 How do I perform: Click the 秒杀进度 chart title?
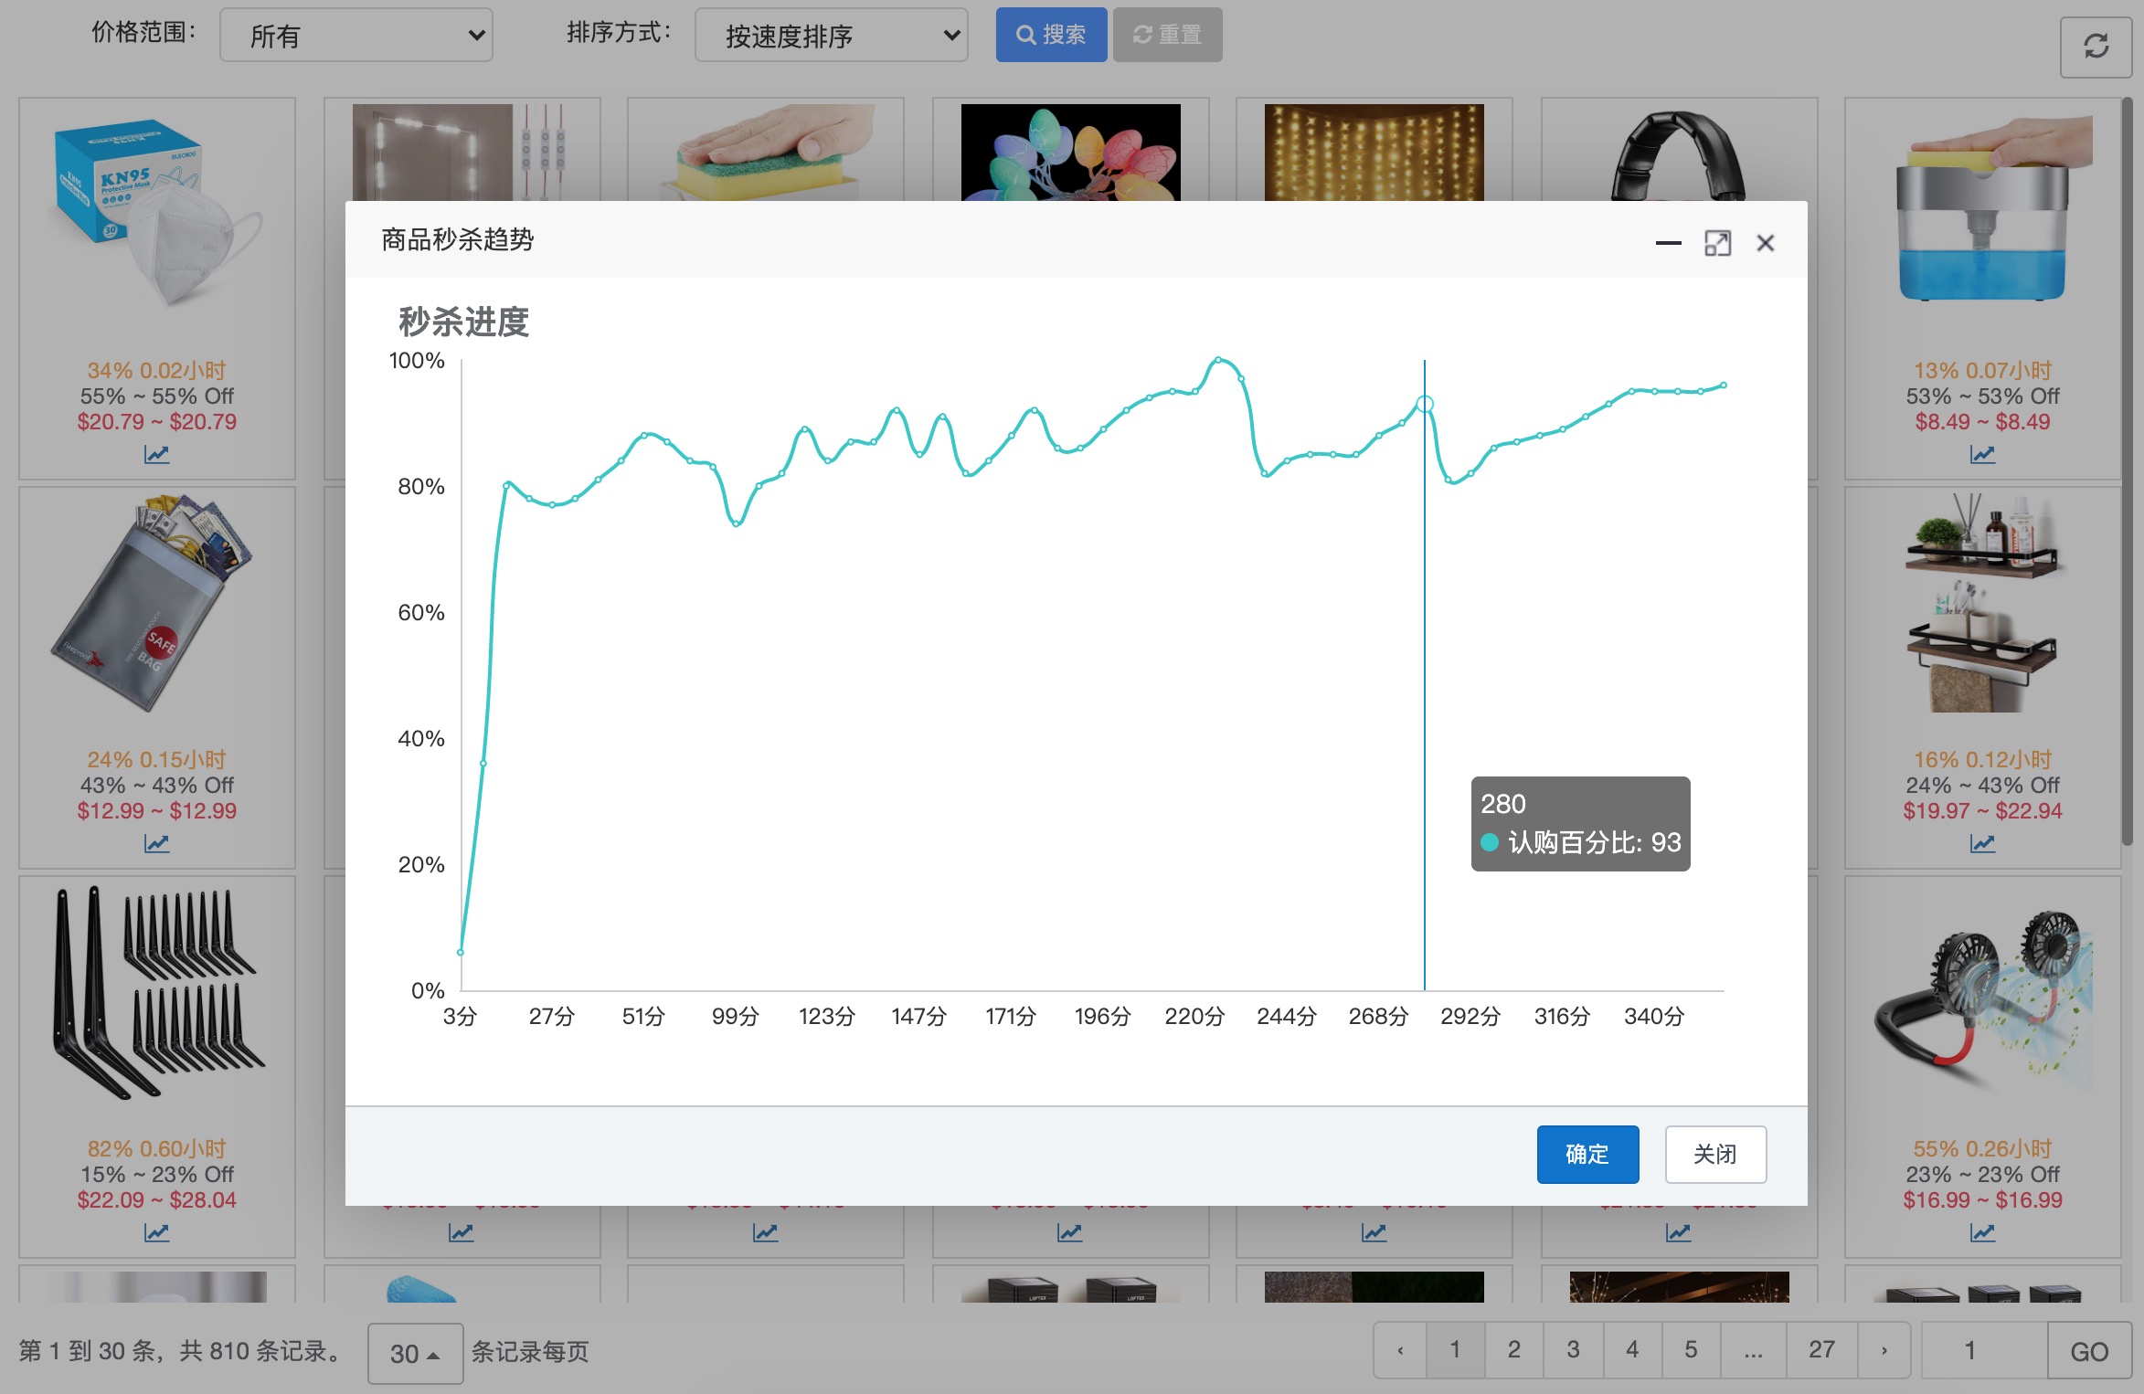click(463, 322)
